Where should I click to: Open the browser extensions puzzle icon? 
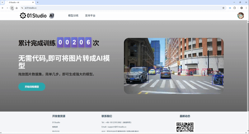pos(235,8)
